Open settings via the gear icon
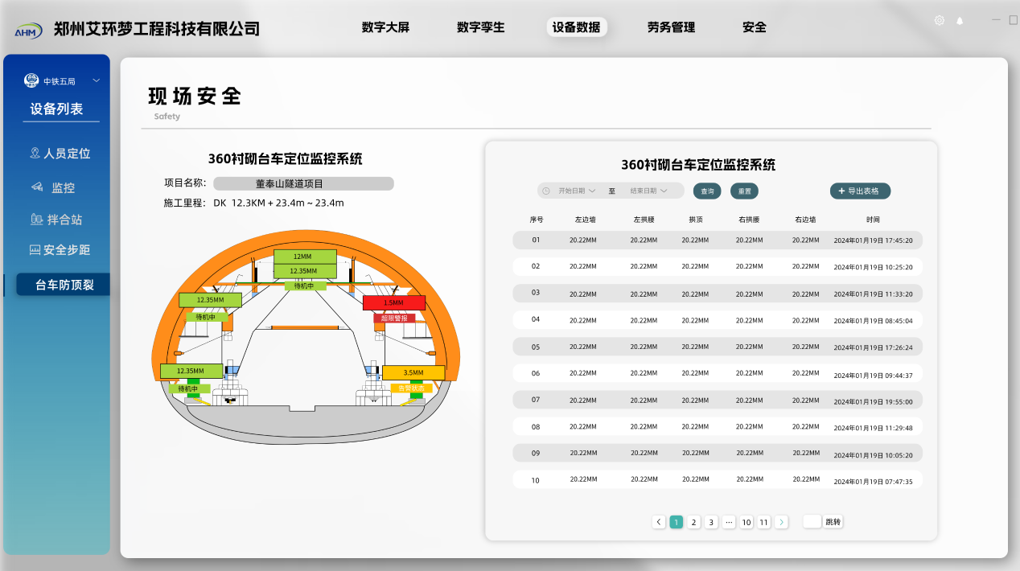1020x571 pixels. click(x=940, y=21)
